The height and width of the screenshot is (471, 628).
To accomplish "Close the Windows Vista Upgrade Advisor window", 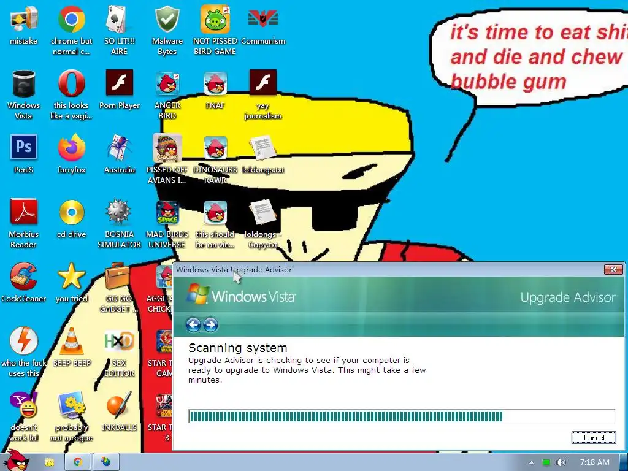I will click(x=613, y=270).
